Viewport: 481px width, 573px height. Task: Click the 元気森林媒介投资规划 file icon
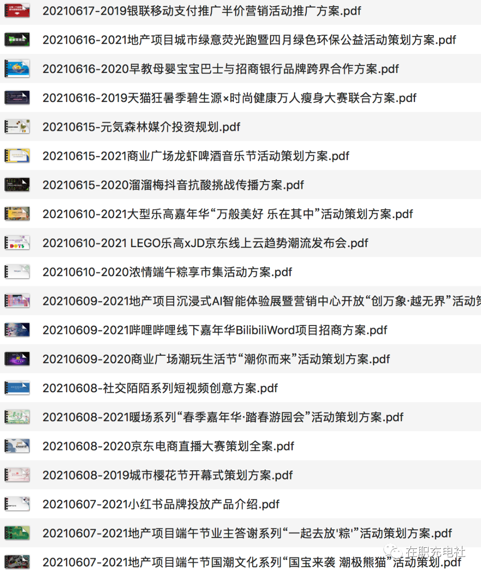(17, 127)
